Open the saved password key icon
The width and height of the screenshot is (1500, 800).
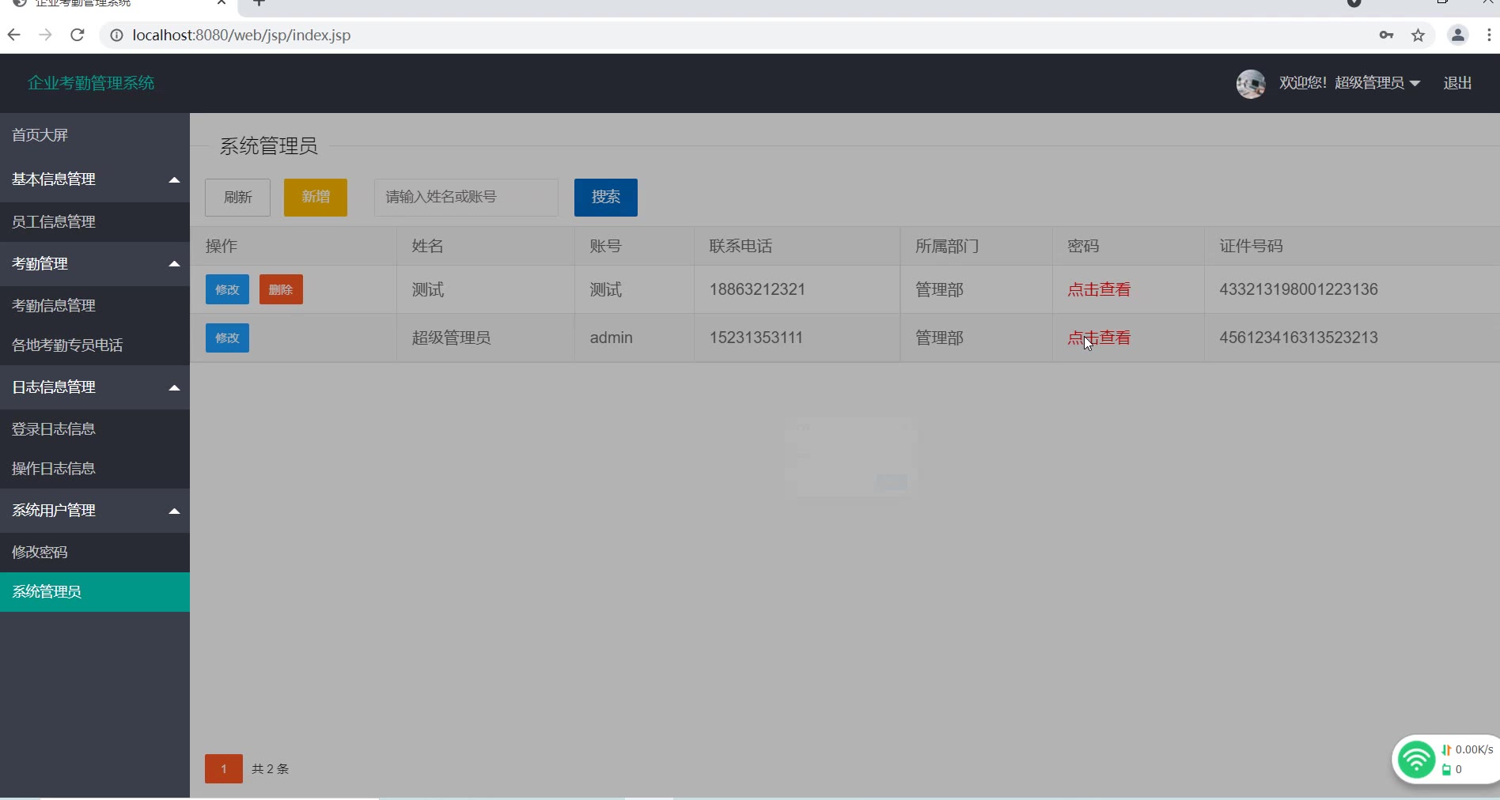coord(1386,35)
